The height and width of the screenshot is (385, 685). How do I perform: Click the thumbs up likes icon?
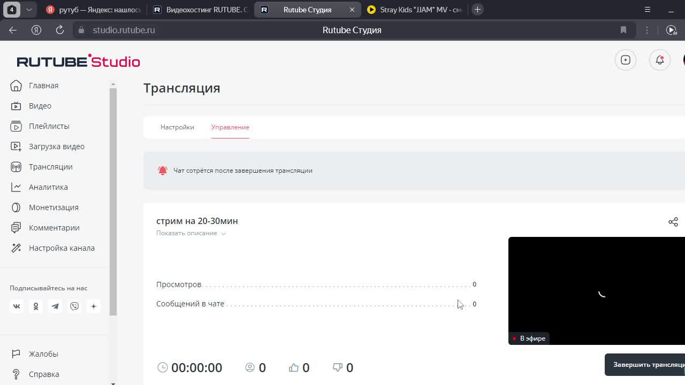[294, 367]
